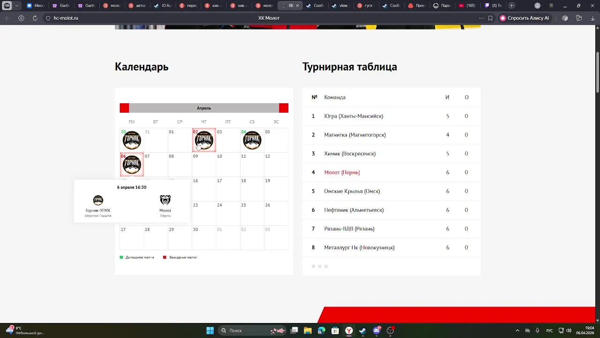Open the Gornyak match logo on April 04

click(x=252, y=140)
